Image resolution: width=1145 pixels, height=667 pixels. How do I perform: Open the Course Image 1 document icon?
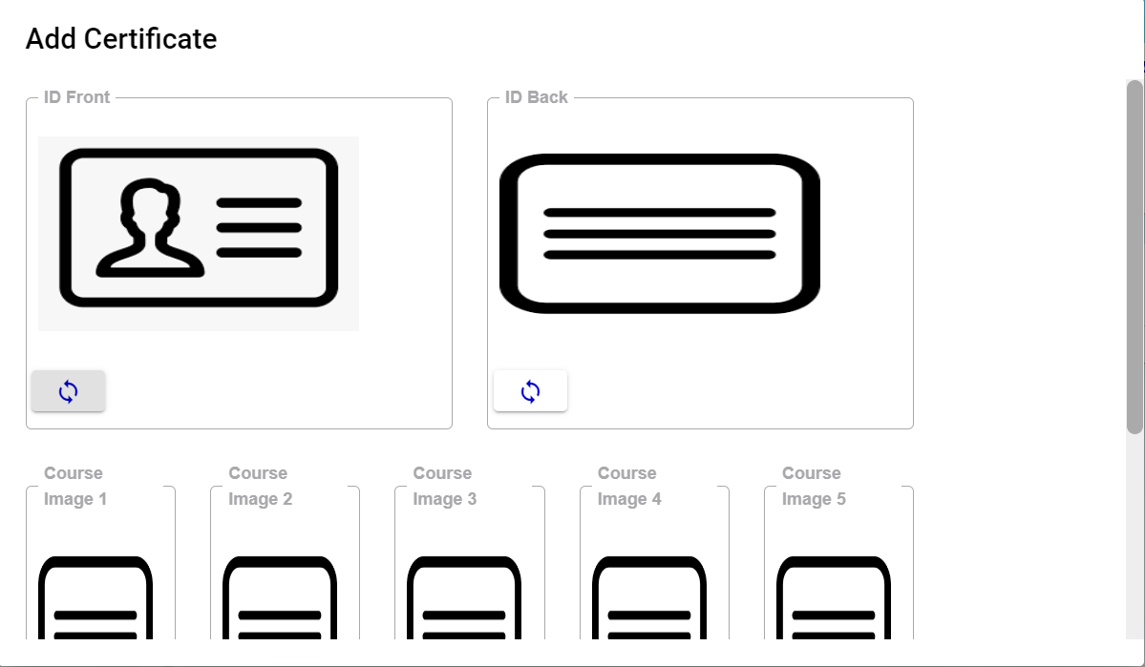(x=95, y=597)
